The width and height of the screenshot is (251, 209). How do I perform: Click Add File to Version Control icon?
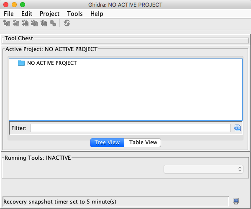(x=7, y=23)
